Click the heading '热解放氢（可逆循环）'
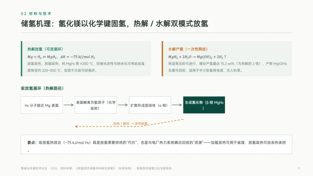313x176 pixels. click(45, 49)
